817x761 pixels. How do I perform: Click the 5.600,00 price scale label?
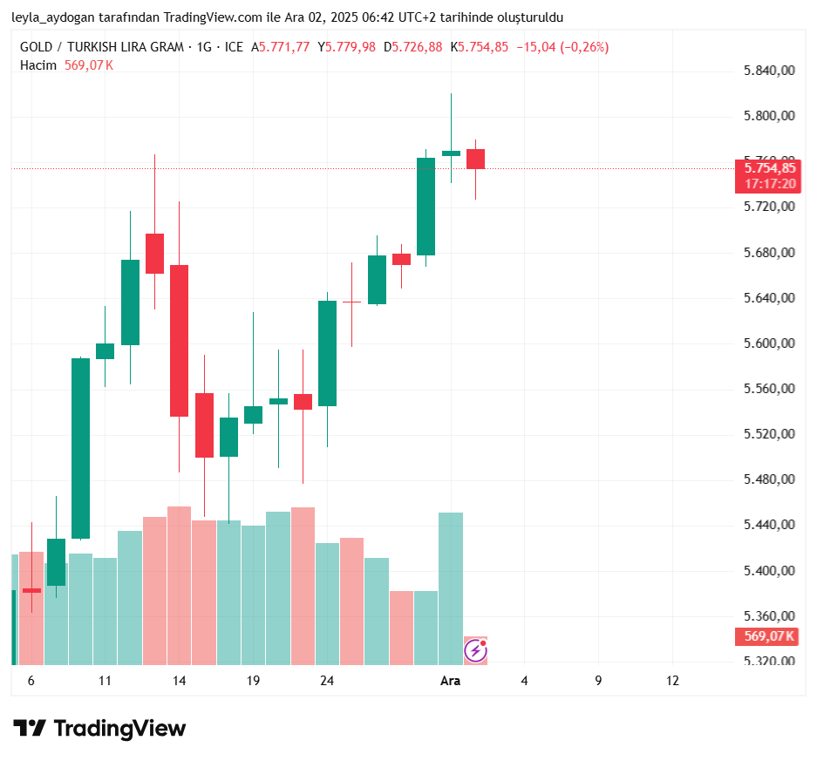coord(770,343)
